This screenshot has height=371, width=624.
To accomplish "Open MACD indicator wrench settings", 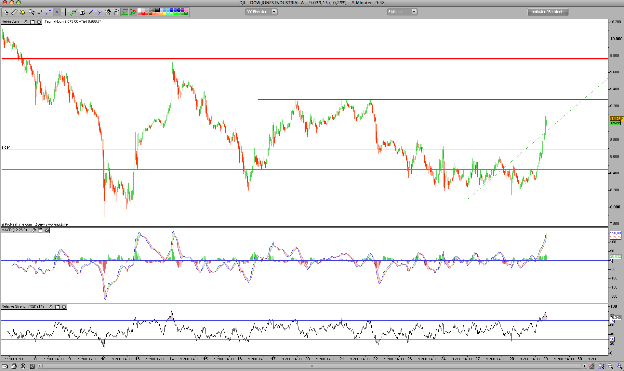I will [33, 230].
